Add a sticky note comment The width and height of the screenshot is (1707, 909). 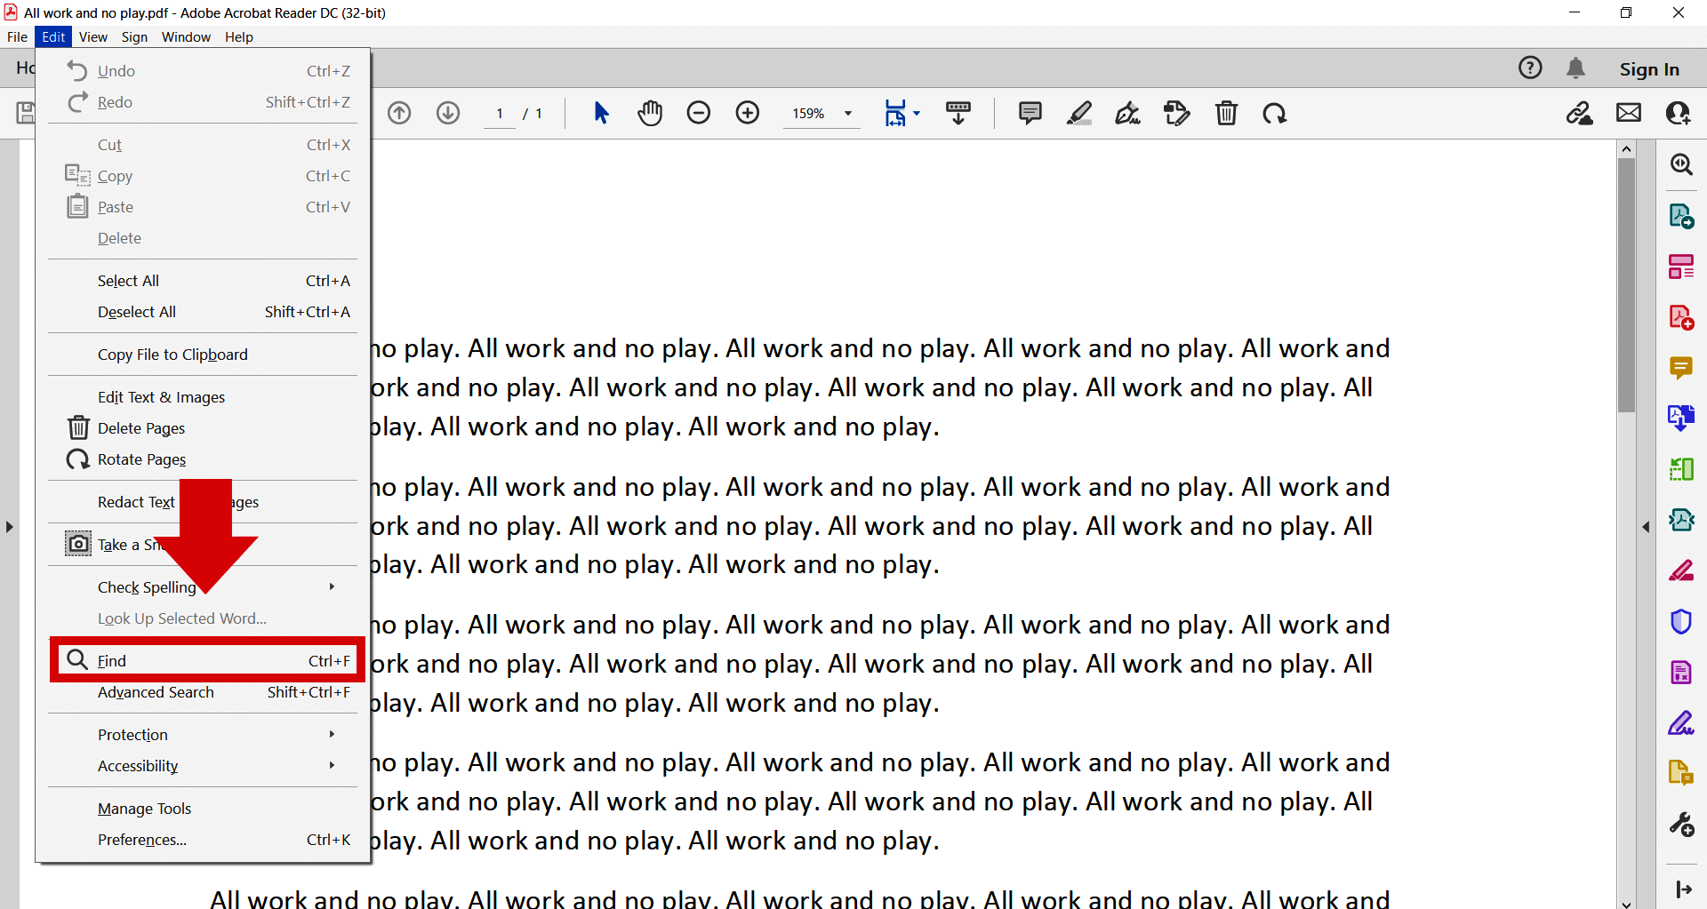click(1030, 114)
